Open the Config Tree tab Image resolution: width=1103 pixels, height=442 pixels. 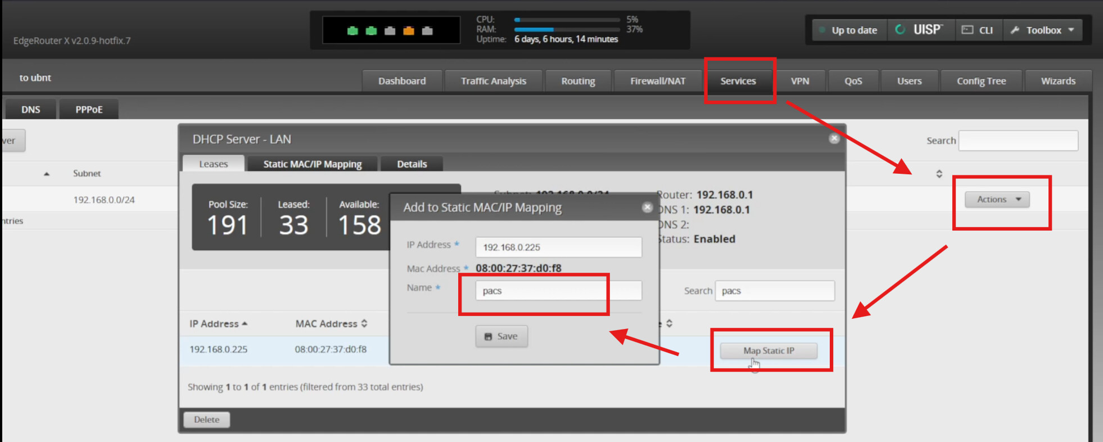(981, 81)
